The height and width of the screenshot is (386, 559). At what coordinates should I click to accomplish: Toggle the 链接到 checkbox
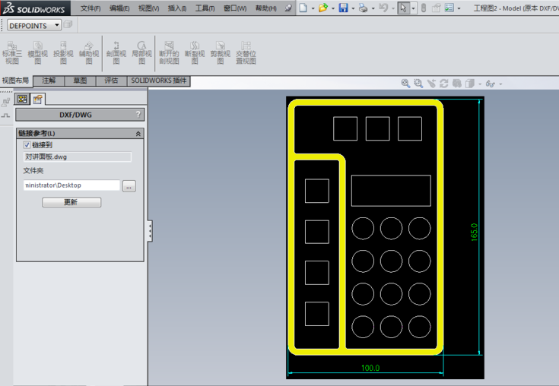pyautogui.click(x=27, y=144)
